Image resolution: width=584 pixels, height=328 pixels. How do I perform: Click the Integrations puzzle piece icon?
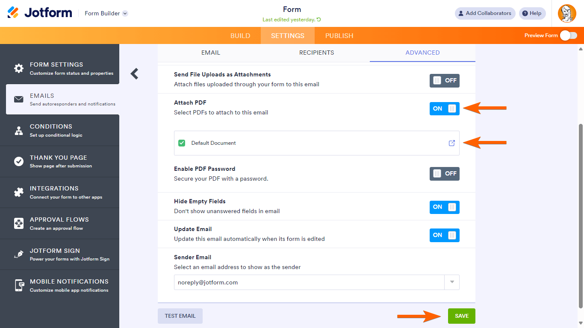coord(19,193)
